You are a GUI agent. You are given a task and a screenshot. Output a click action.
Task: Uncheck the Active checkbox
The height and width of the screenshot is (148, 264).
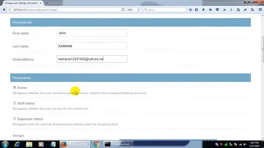[14, 88]
